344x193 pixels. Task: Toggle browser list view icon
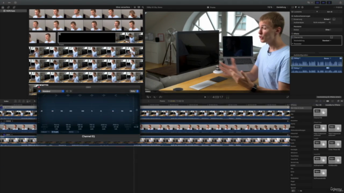tap(135, 7)
